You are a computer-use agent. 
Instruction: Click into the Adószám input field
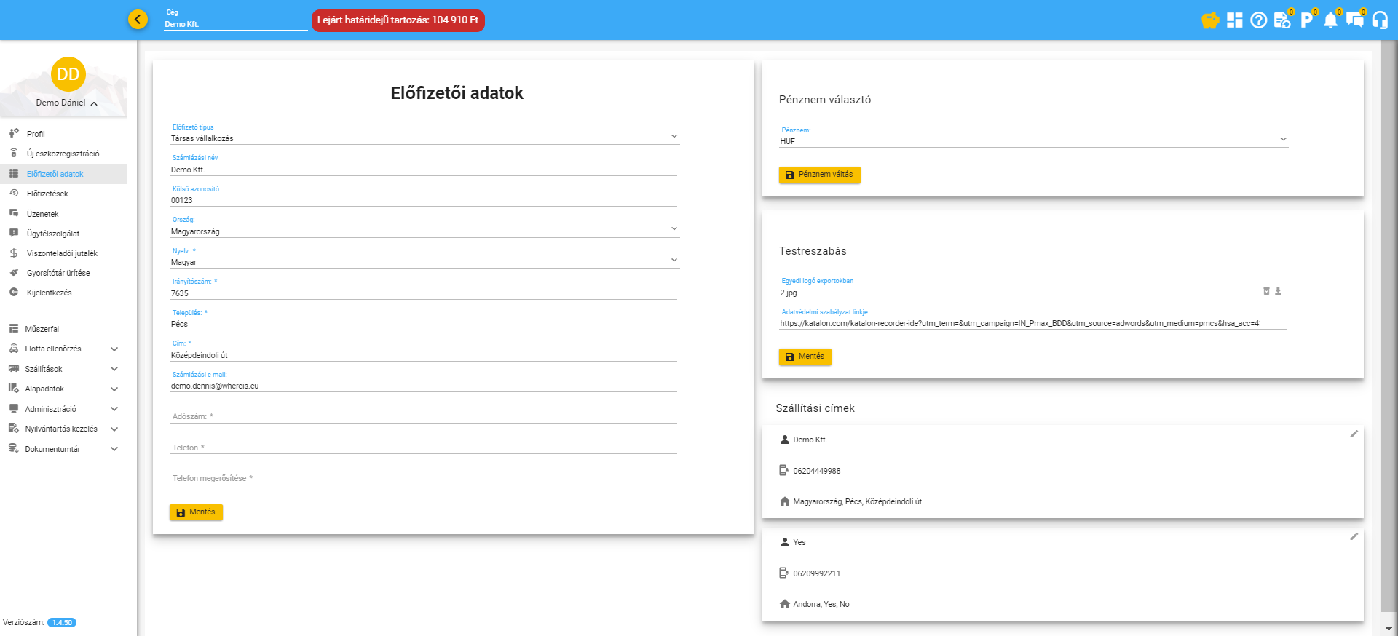[x=423, y=416]
